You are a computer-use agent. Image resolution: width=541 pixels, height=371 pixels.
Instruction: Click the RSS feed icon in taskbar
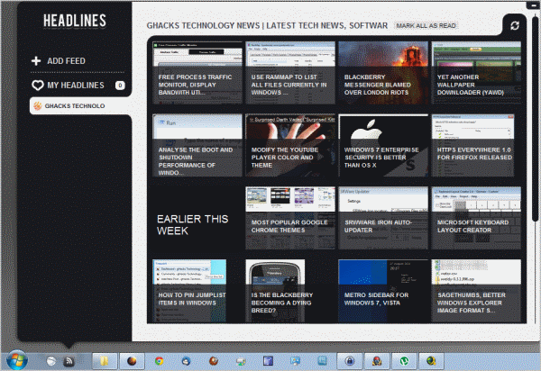coord(69,359)
